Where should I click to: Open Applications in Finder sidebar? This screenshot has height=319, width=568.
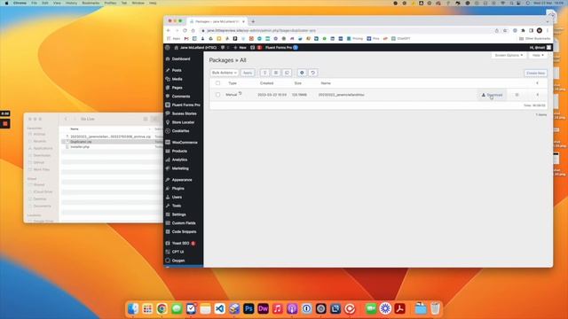click(43, 148)
